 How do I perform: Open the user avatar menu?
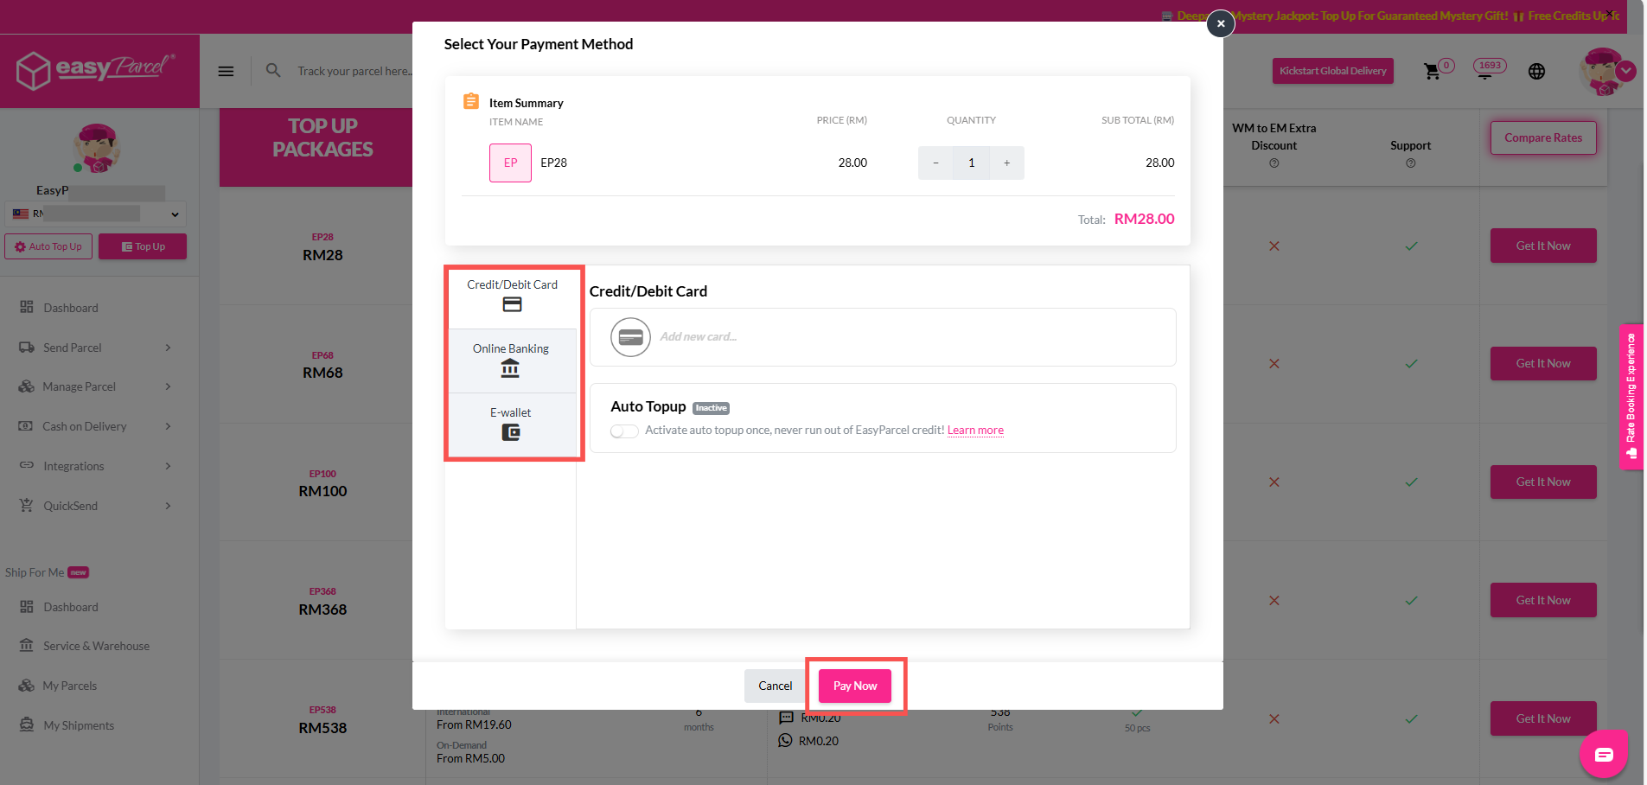pos(1607,71)
